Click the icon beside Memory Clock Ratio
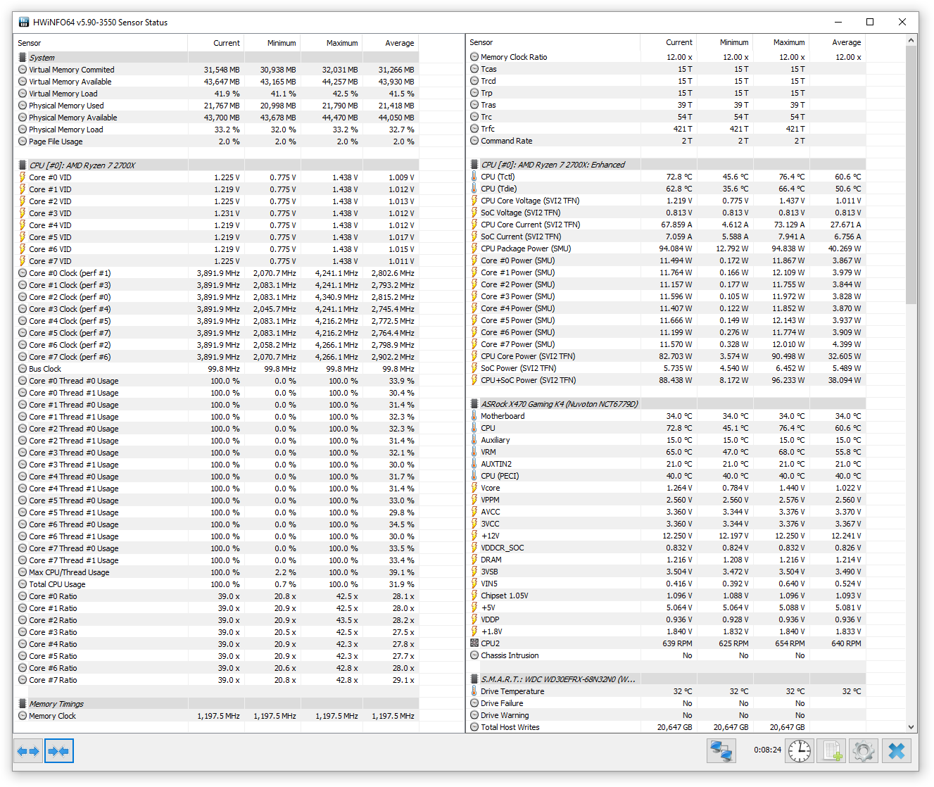 474,57
